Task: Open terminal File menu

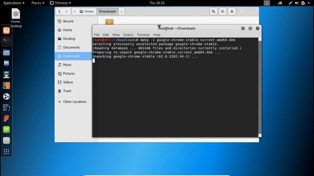Action: point(97,35)
